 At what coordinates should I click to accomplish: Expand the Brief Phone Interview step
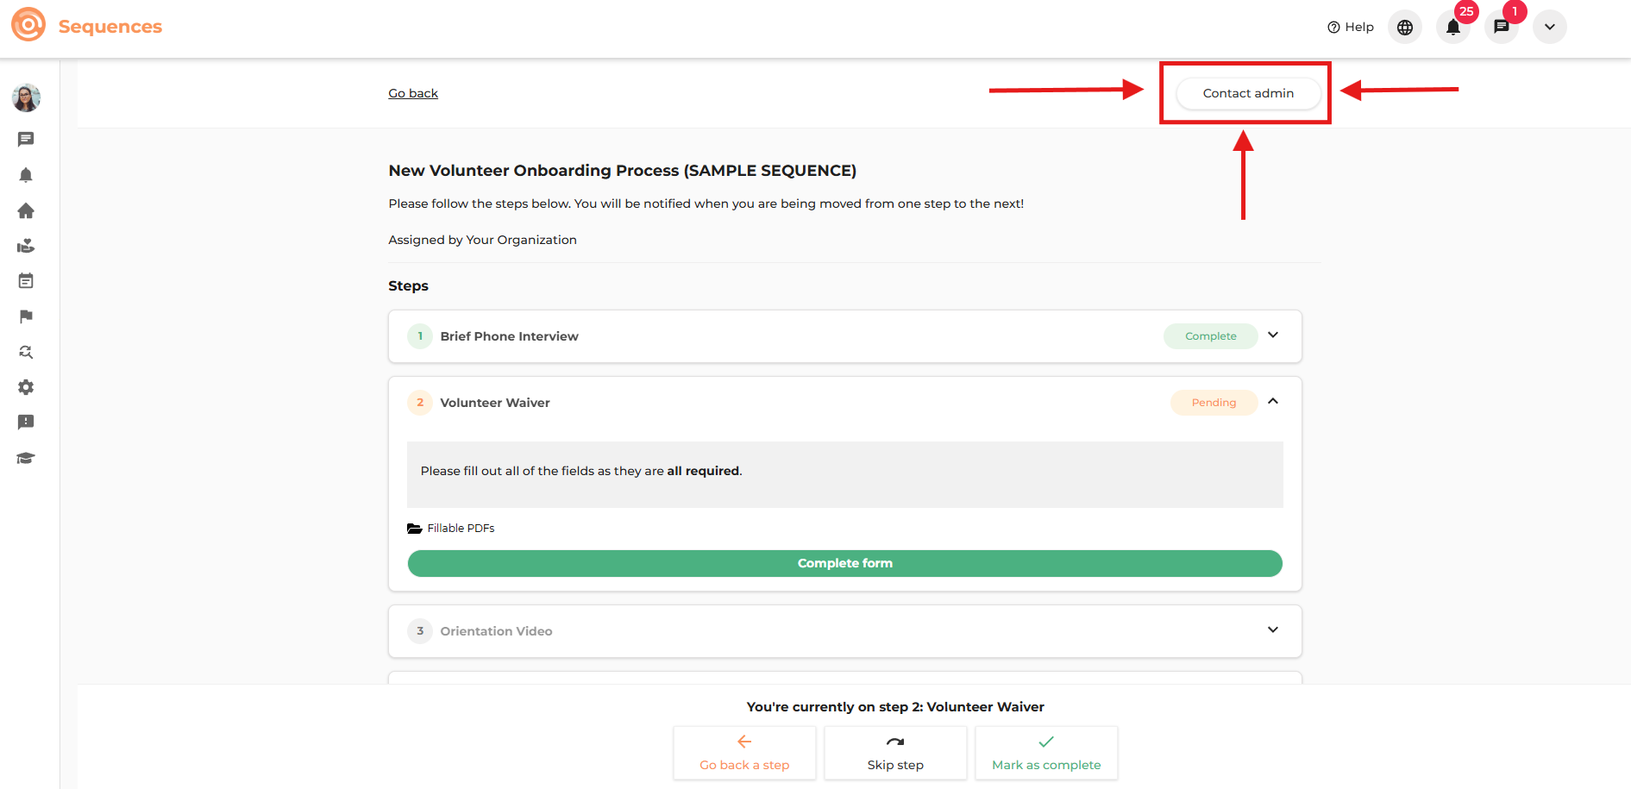pyautogui.click(x=1272, y=335)
